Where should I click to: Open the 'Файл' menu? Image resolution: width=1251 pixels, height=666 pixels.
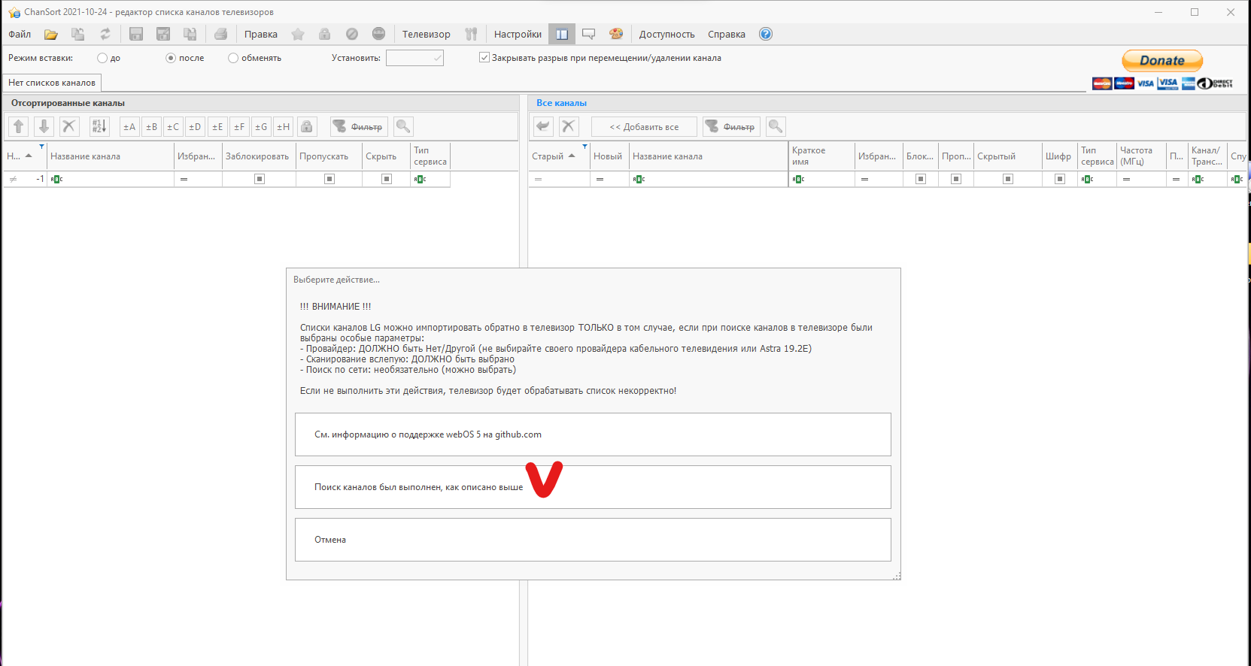(x=20, y=35)
